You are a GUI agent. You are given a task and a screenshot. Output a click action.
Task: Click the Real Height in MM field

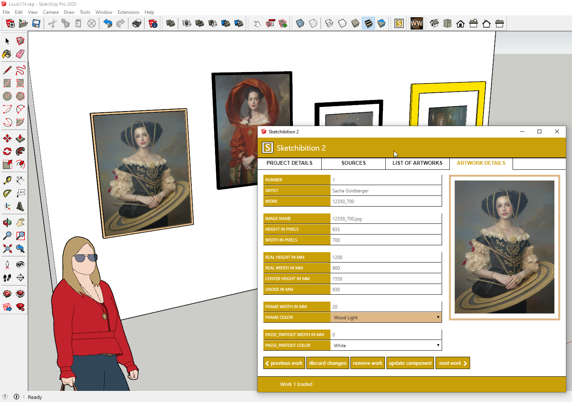pos(386,257)
